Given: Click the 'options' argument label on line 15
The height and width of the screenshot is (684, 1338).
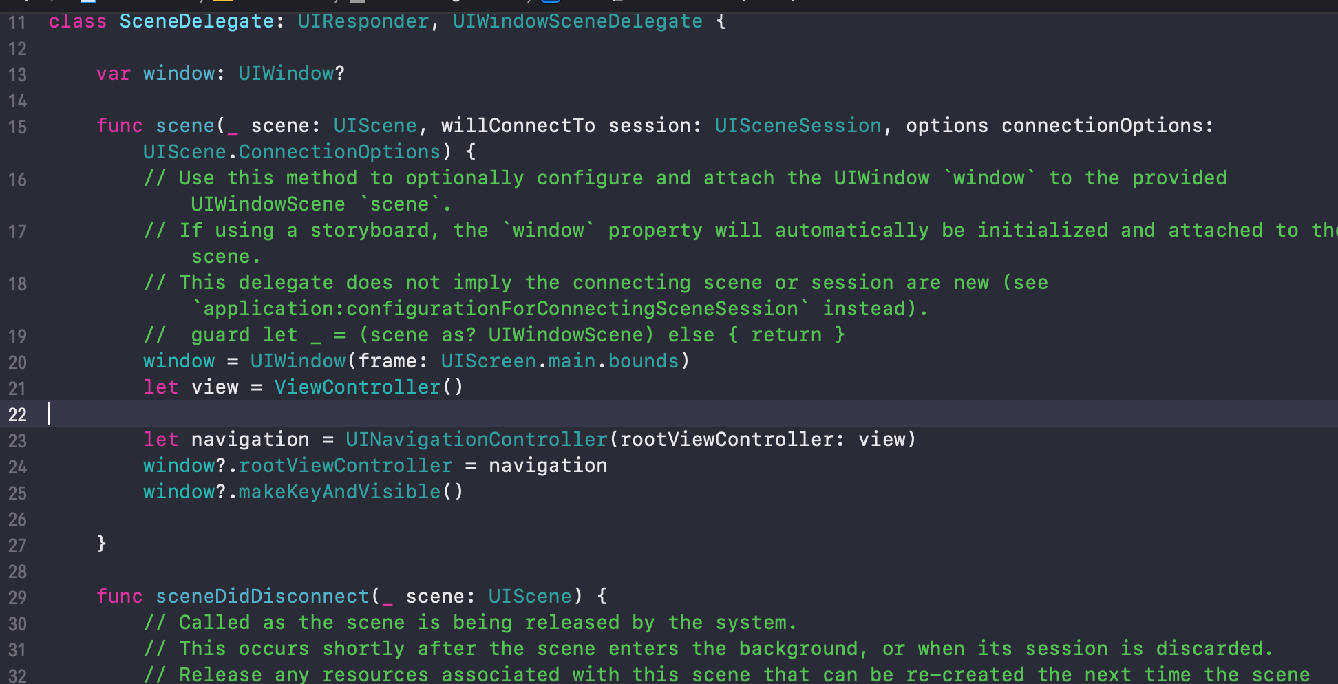Looking at the screenshot, I should pyautogui.click(x=947, y=126).
